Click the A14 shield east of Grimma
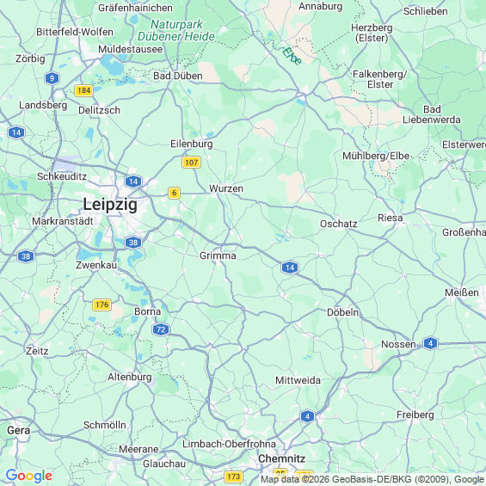Screen dimensions: 486x486 (290, 268)
